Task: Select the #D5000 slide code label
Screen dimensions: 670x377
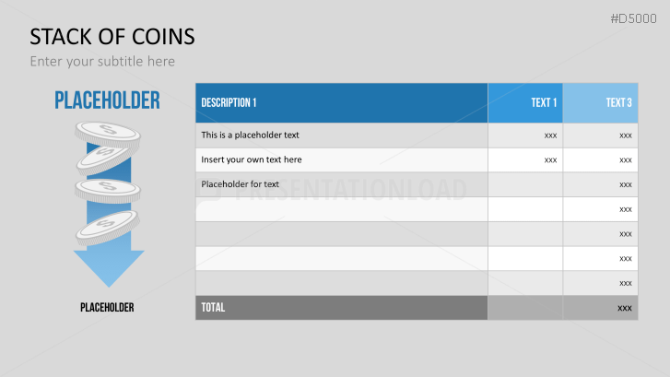Action: pyautogui.click(x=635, y=18)
